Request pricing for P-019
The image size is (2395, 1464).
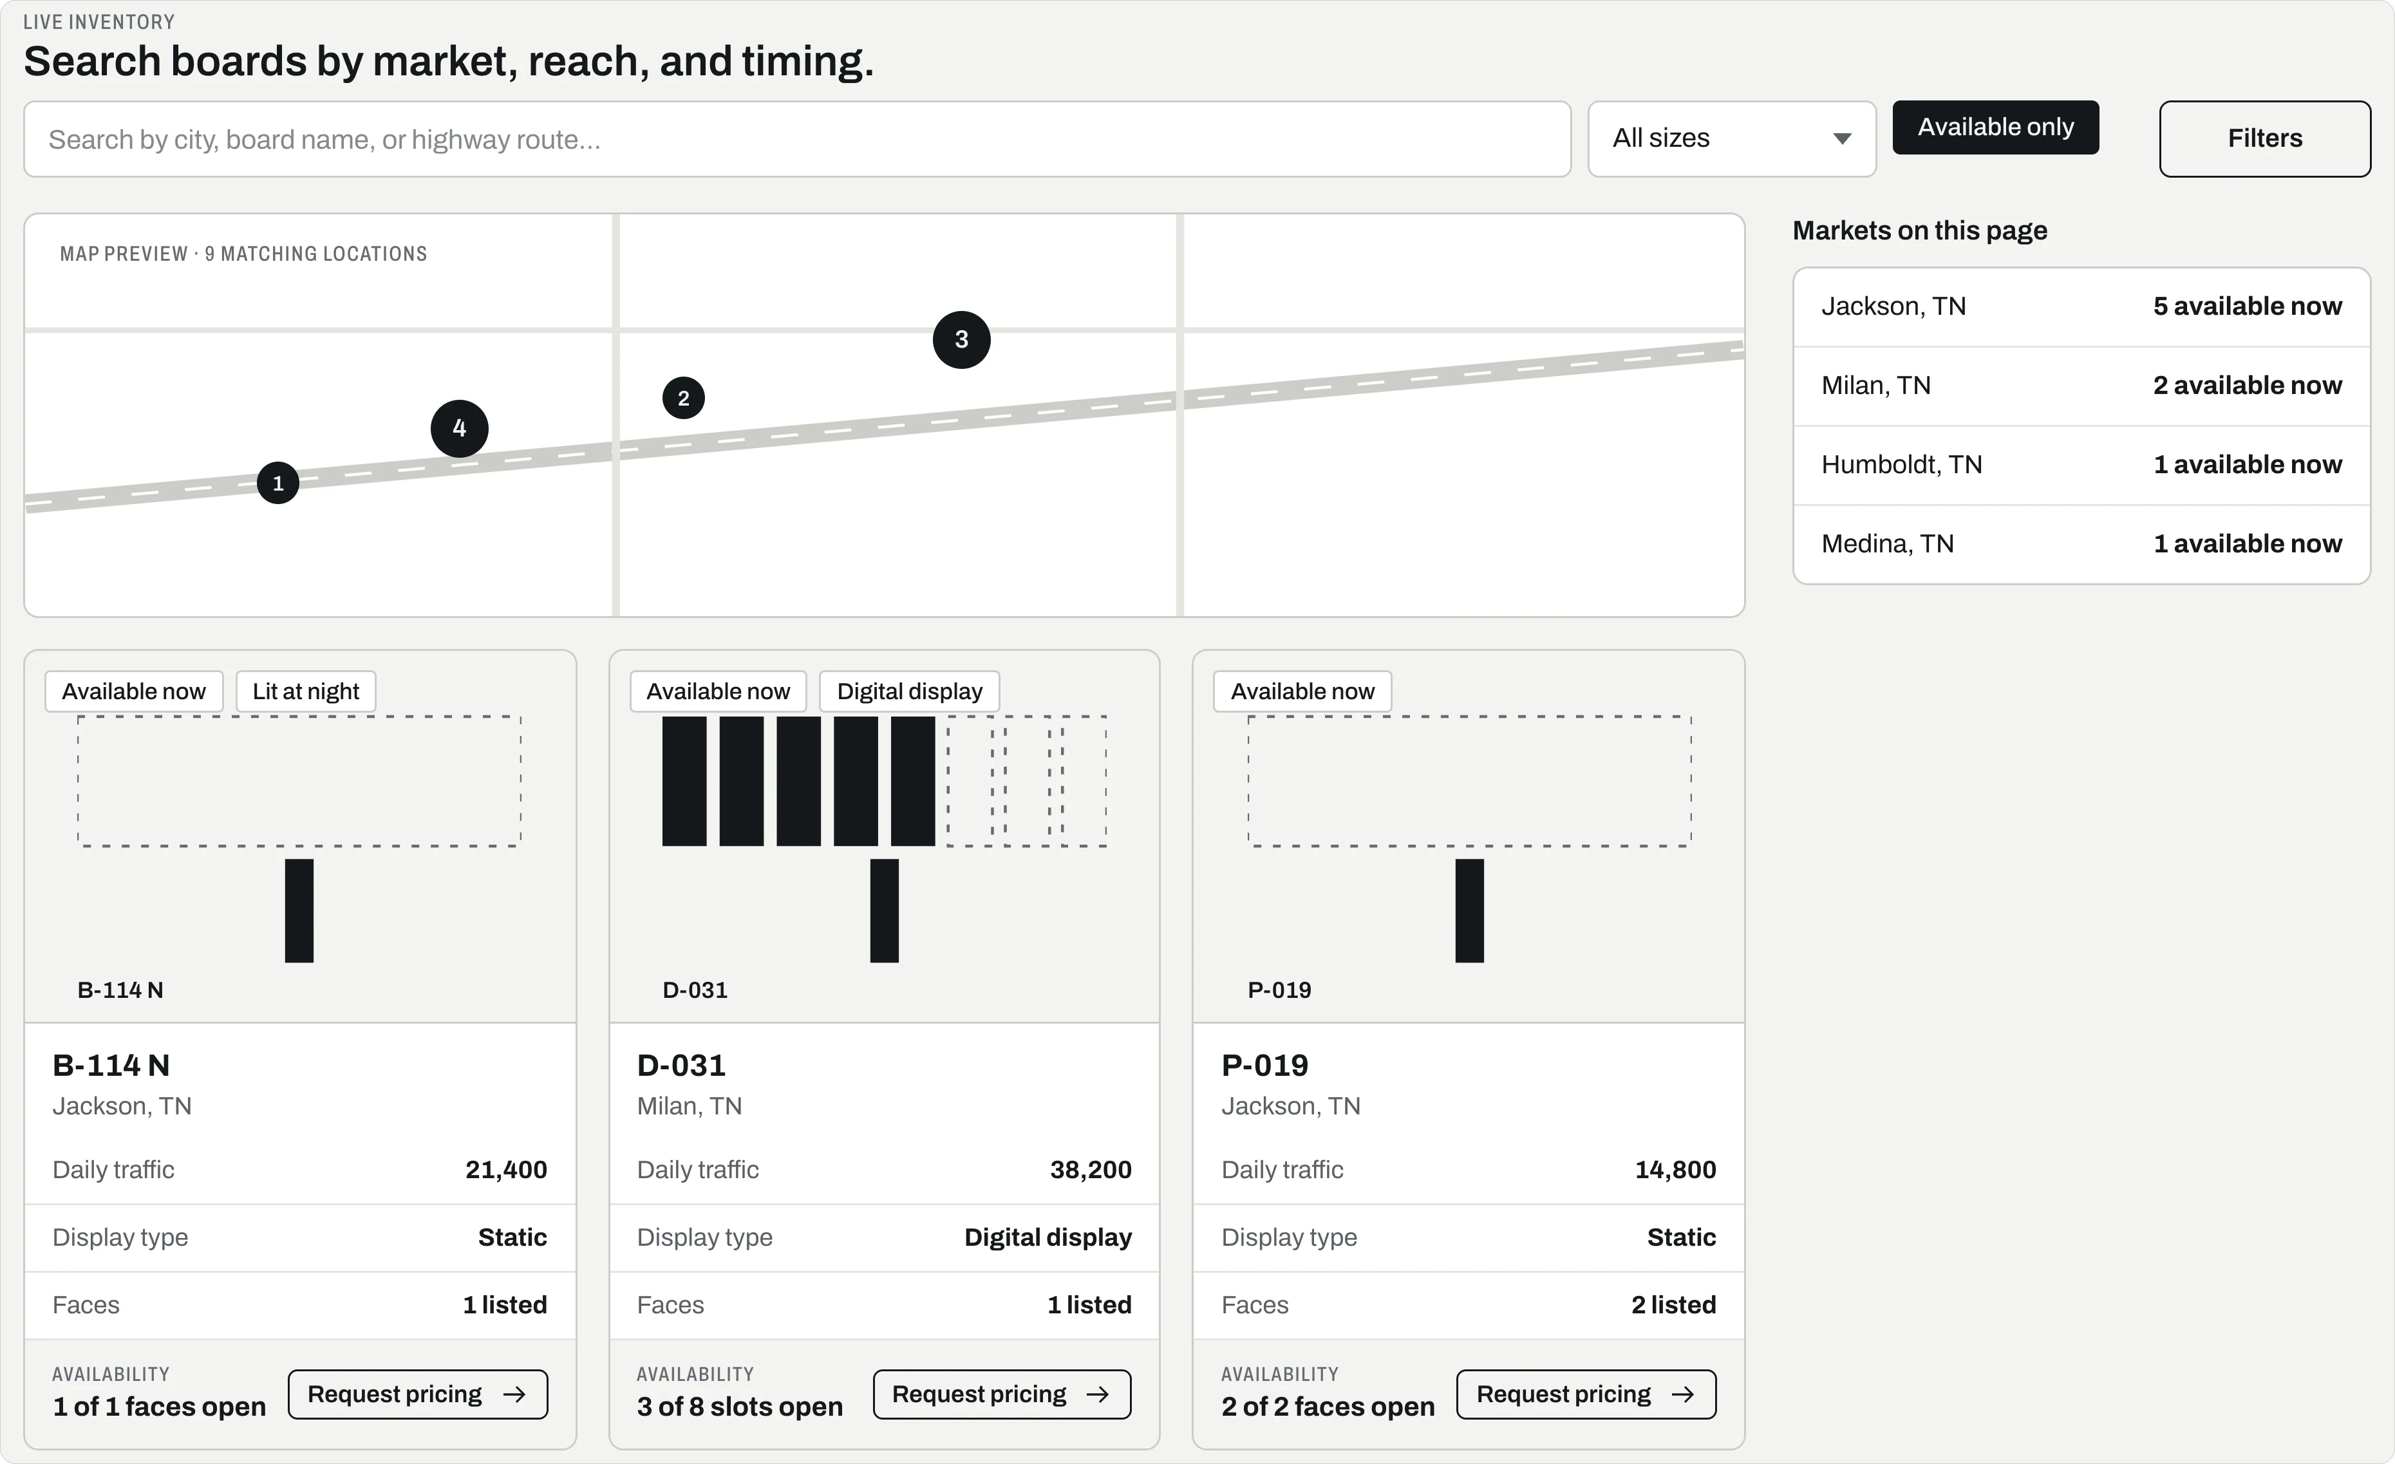click(x=1586, y=1394)
